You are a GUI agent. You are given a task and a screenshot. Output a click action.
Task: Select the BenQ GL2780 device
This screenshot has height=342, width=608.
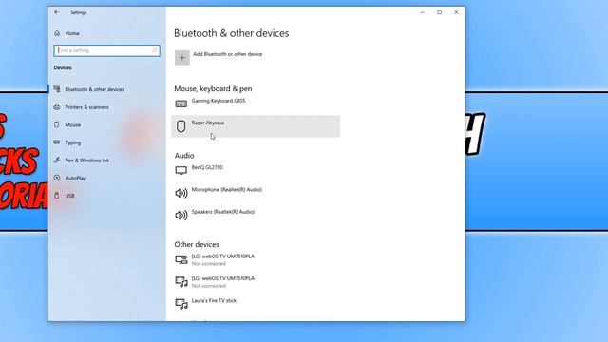[256, 170]
